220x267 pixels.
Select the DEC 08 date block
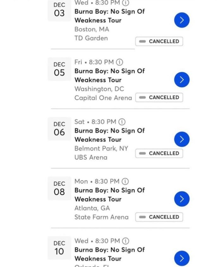[x=59, y=188]
